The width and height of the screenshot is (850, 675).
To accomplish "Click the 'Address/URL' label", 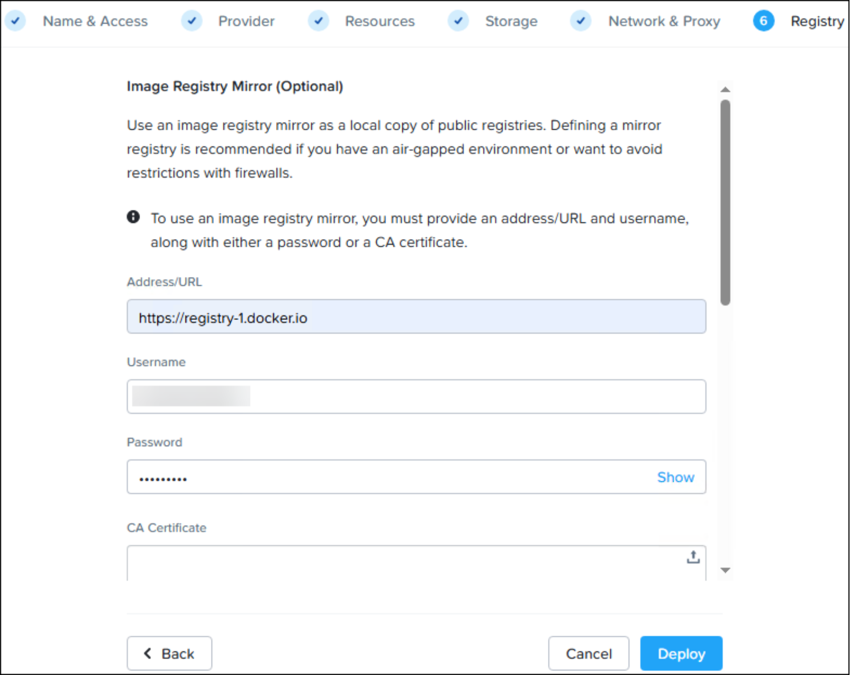I will 164,282.
